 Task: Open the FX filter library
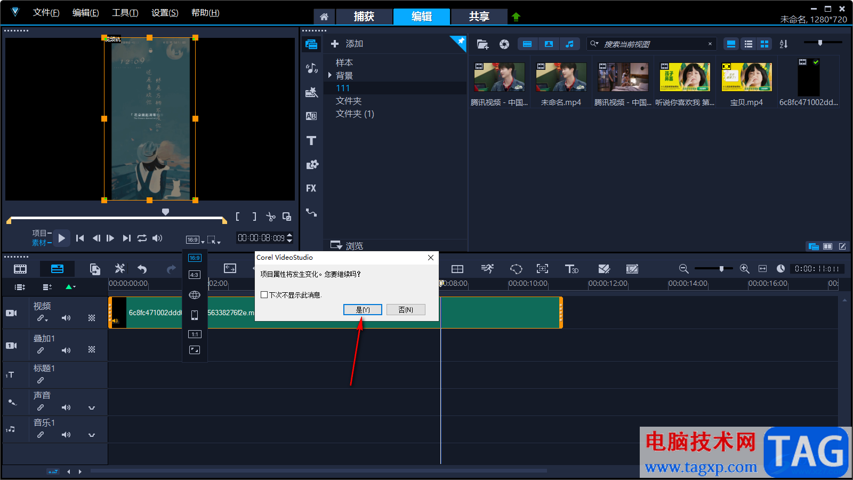pos(311,188)
